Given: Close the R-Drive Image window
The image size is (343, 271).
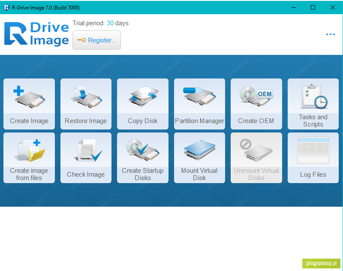Looking at the screenshot, I should 333,7.
